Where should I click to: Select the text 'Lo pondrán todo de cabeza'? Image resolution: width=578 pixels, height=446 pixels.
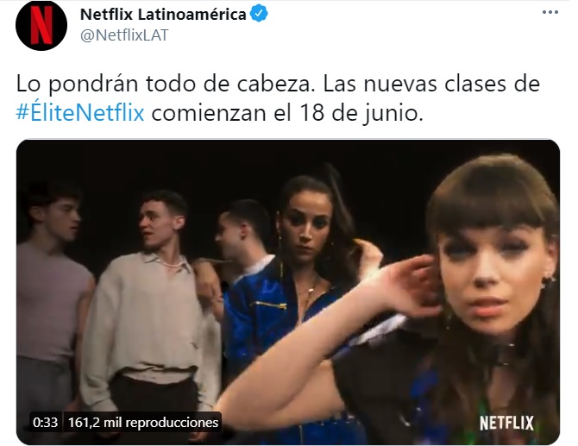pos(166,85)
